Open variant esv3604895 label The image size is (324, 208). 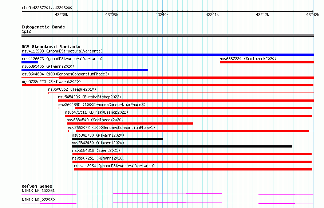pos(102,105)
